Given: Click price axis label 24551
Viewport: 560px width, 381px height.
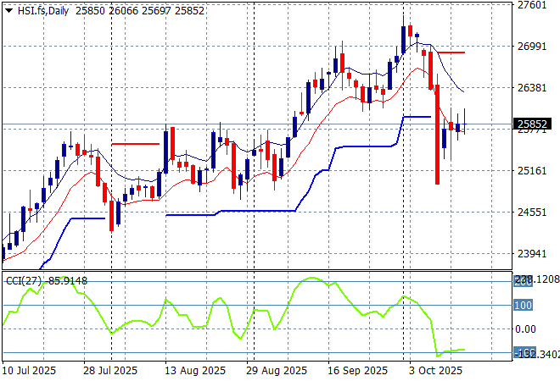Looking at the screenshot, I should 532,213.
